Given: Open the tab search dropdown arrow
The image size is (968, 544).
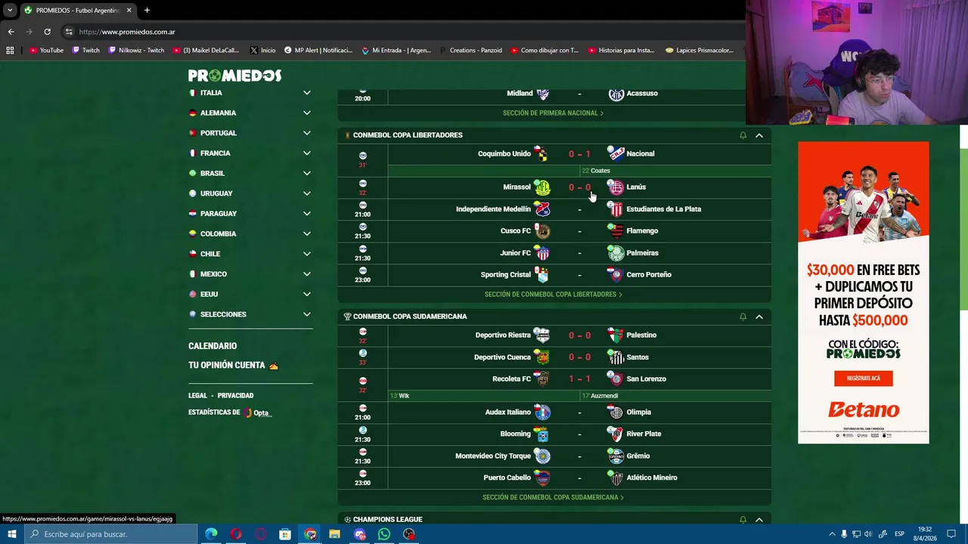Looking at the screenshot, I should pos(10,10).
